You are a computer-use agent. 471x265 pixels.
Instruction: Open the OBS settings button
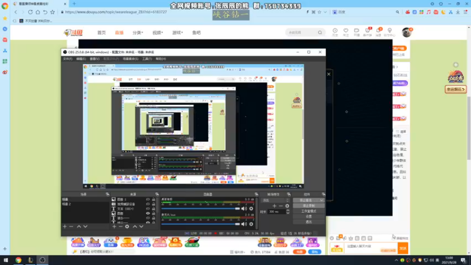(x=309, y=216)
